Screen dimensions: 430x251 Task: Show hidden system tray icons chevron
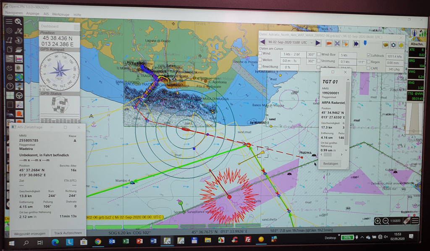pyautogui.click(x=362, y=237)
